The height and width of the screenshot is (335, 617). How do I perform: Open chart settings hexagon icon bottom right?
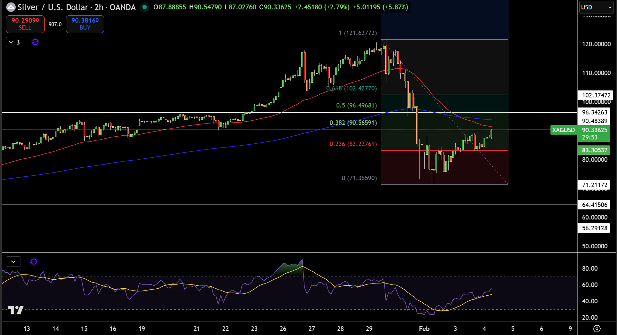pos(597,328)
